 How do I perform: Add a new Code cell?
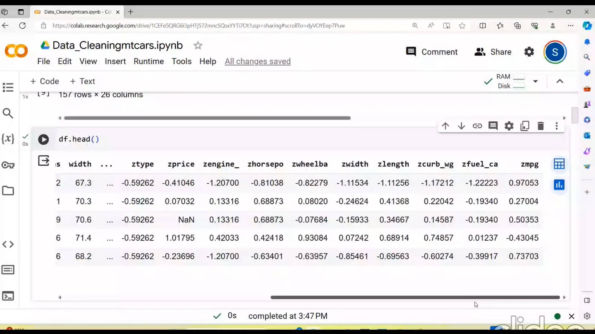click(44, 81)
